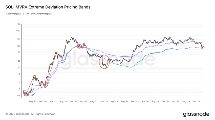Click the red arrowhead near Aug '20 peak
215x120 pixels.
[x=34, y=75]
